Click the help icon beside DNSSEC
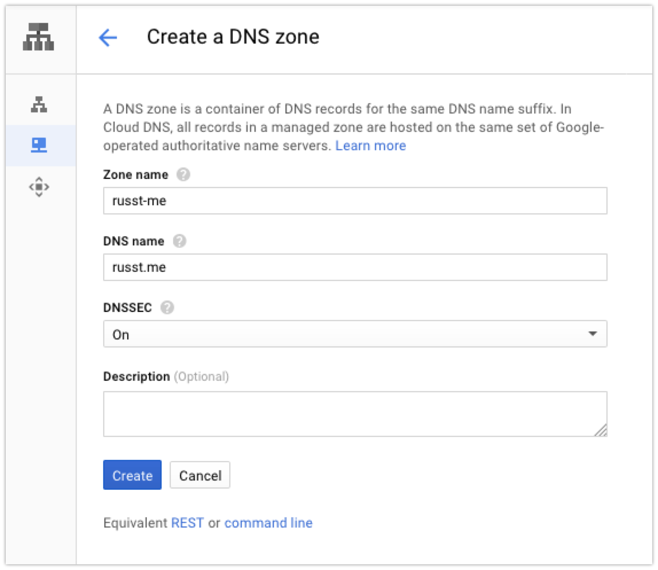Screen dimensions: 658x570 click(167, 307)
